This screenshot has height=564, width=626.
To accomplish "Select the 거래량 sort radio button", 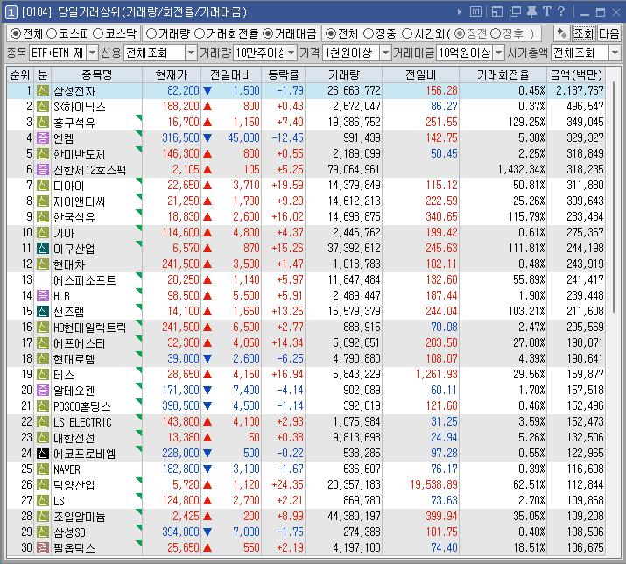I will coord(151,33).
